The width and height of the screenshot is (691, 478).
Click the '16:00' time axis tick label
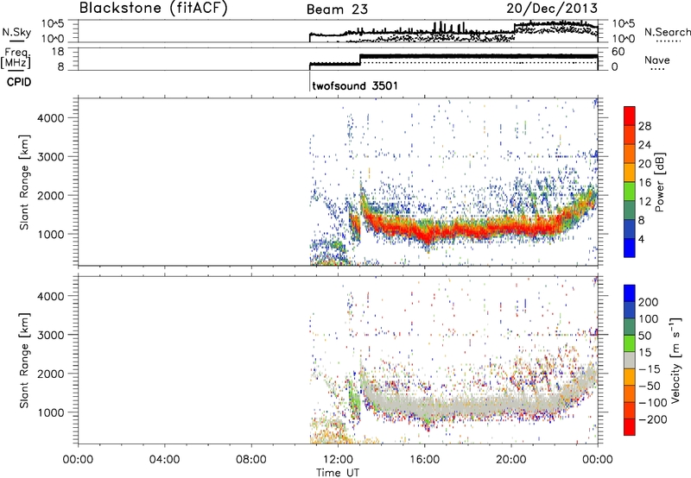425,460
